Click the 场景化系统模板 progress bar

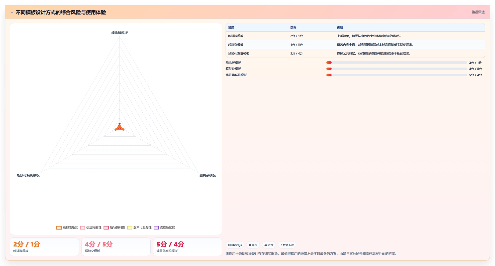(x=397, y=75)
